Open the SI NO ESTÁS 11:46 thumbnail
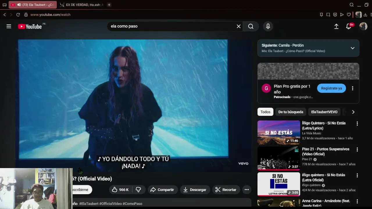 click(279, 132)
